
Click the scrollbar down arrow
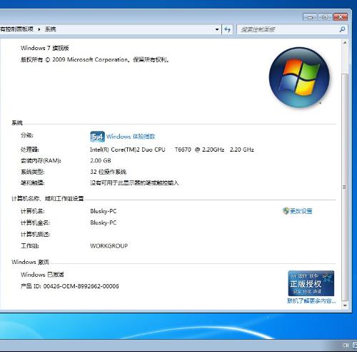pyautogui.click(x=345, y=305)
